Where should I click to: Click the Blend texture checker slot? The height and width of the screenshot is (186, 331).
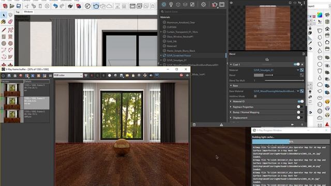[x=302, y=75]
